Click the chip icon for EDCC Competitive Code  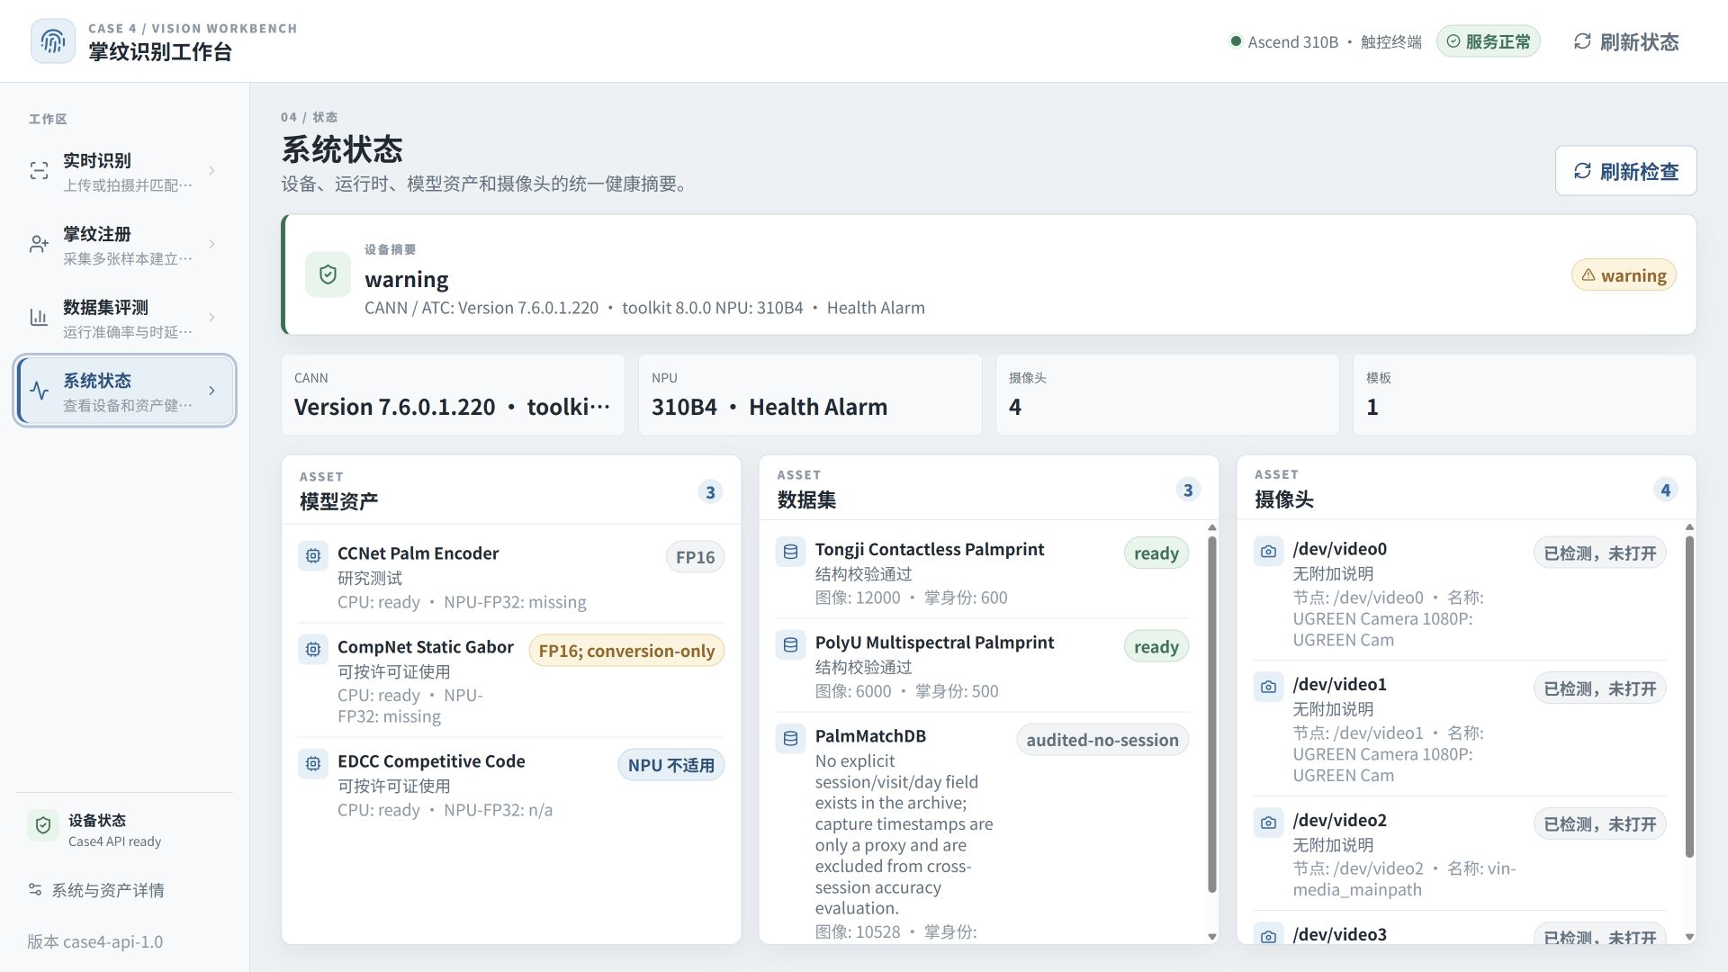[313, 764]
